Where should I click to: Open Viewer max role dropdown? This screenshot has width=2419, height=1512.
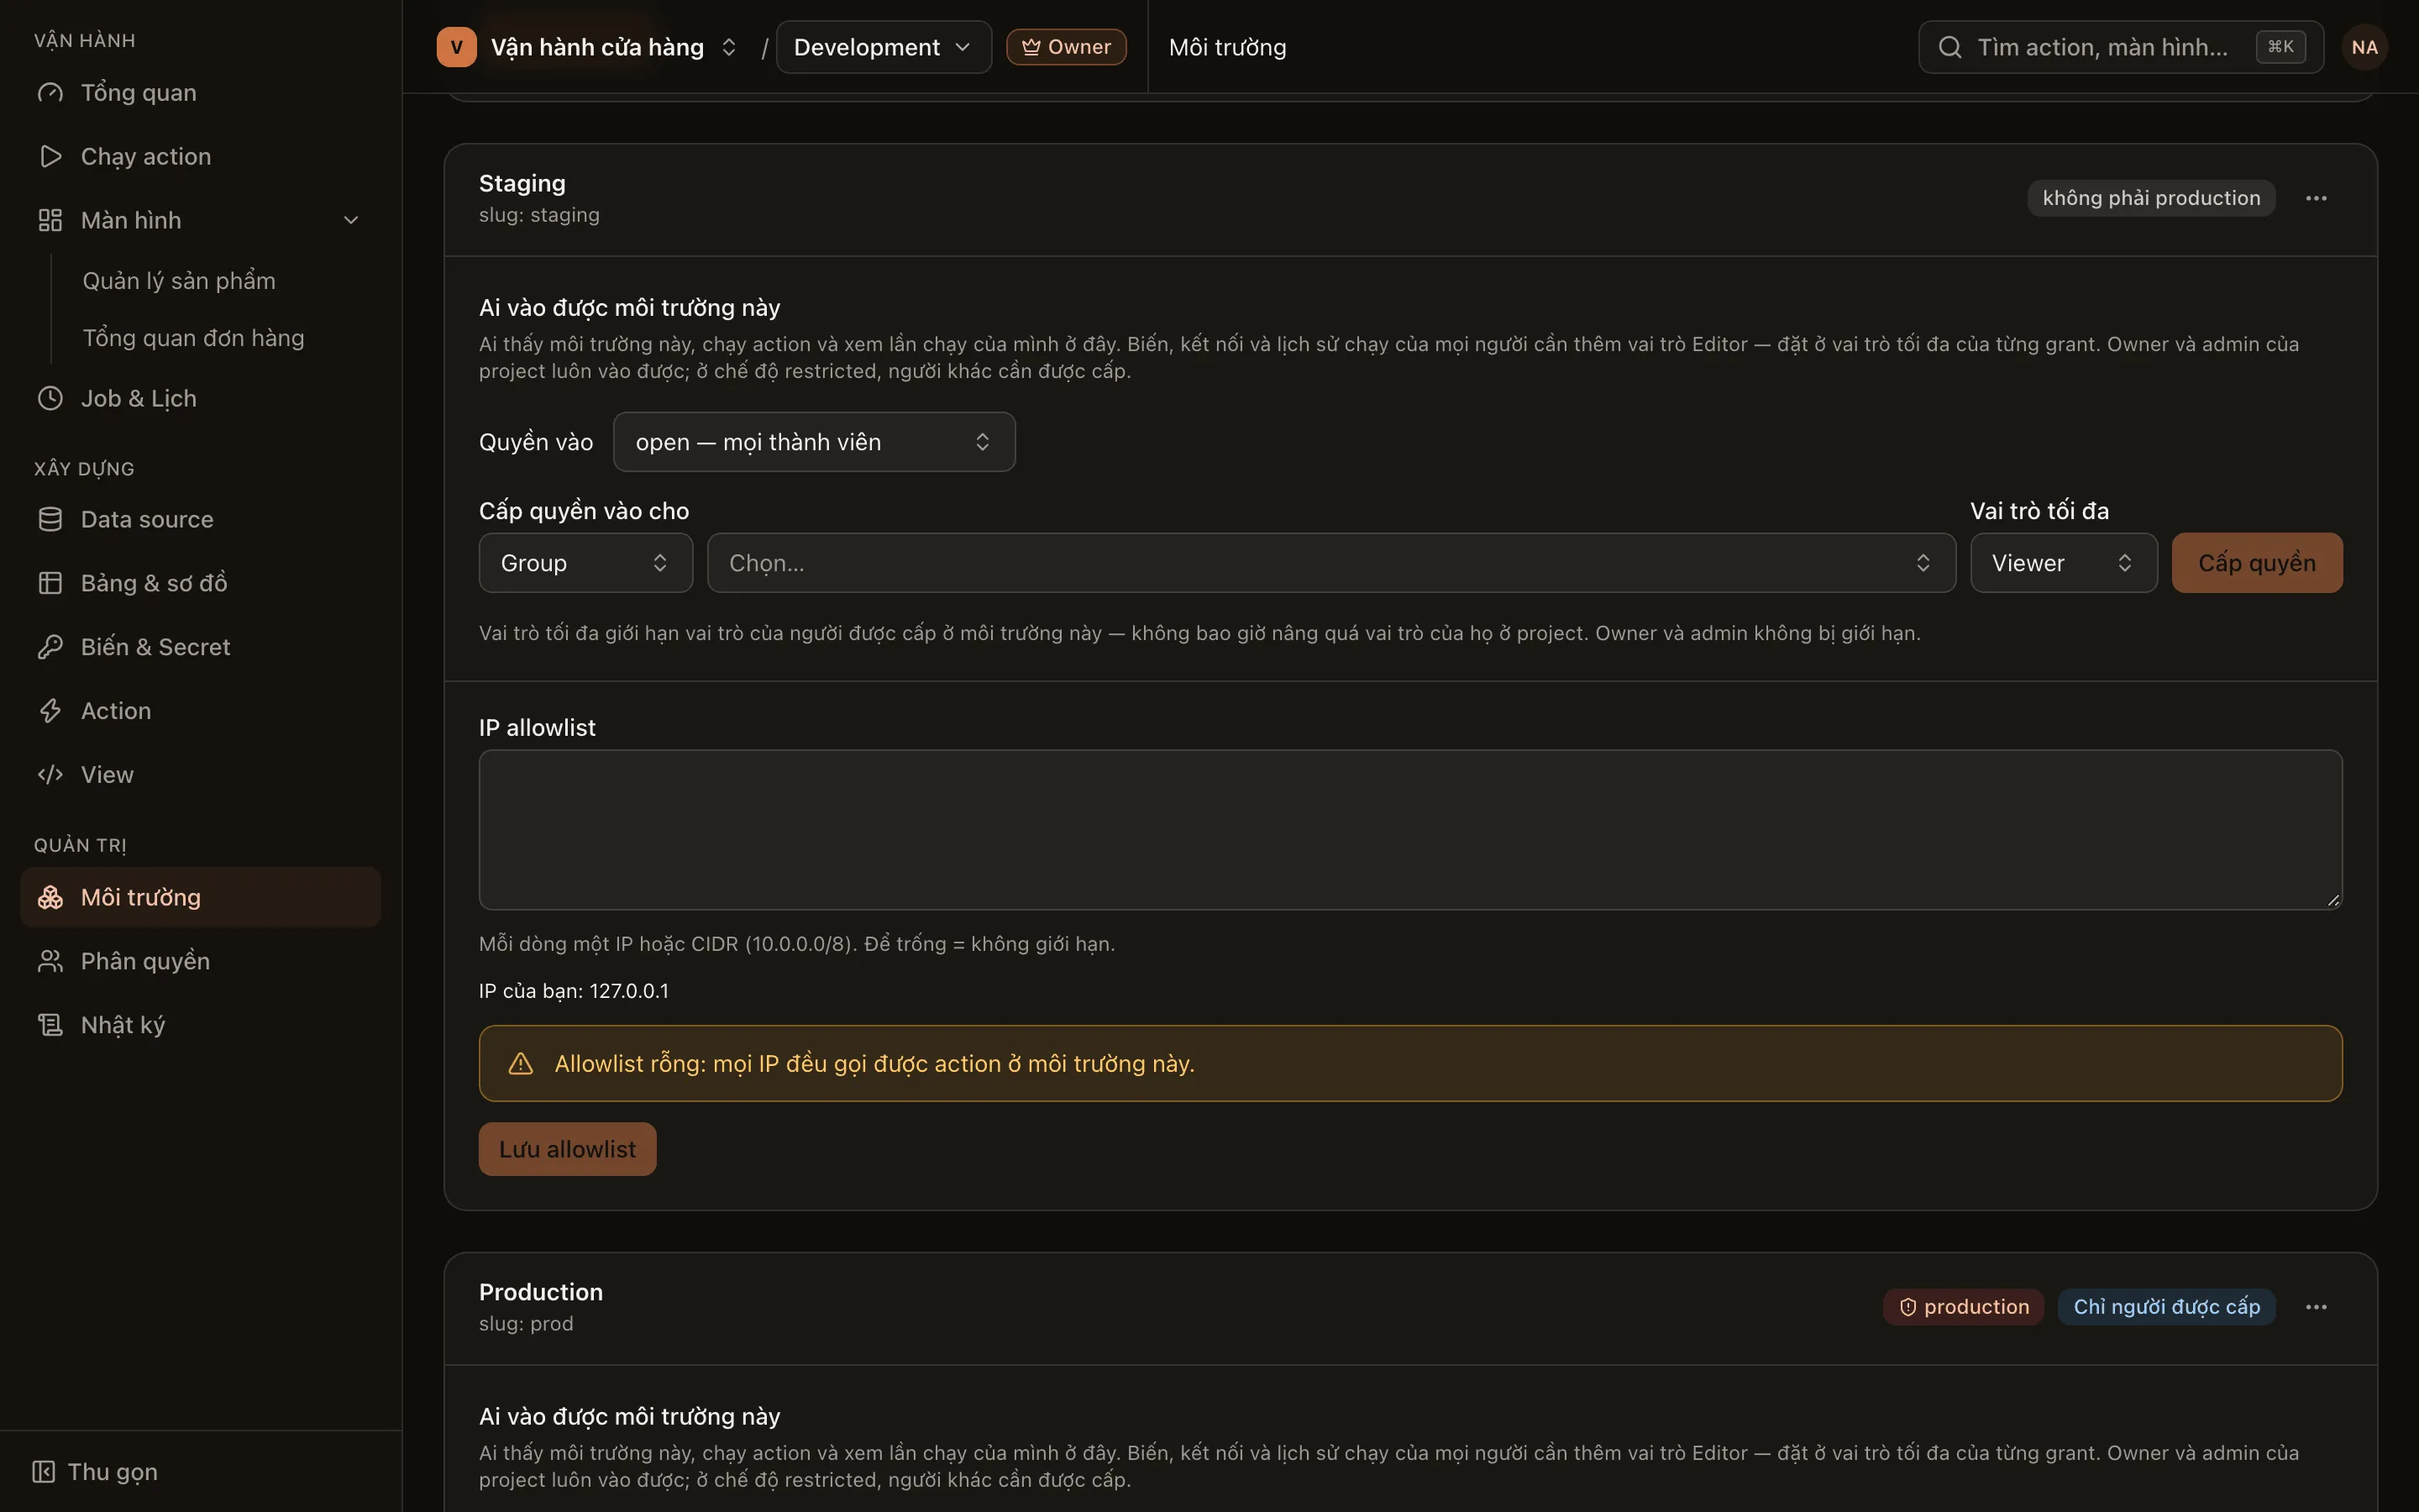coord(2063,563)
